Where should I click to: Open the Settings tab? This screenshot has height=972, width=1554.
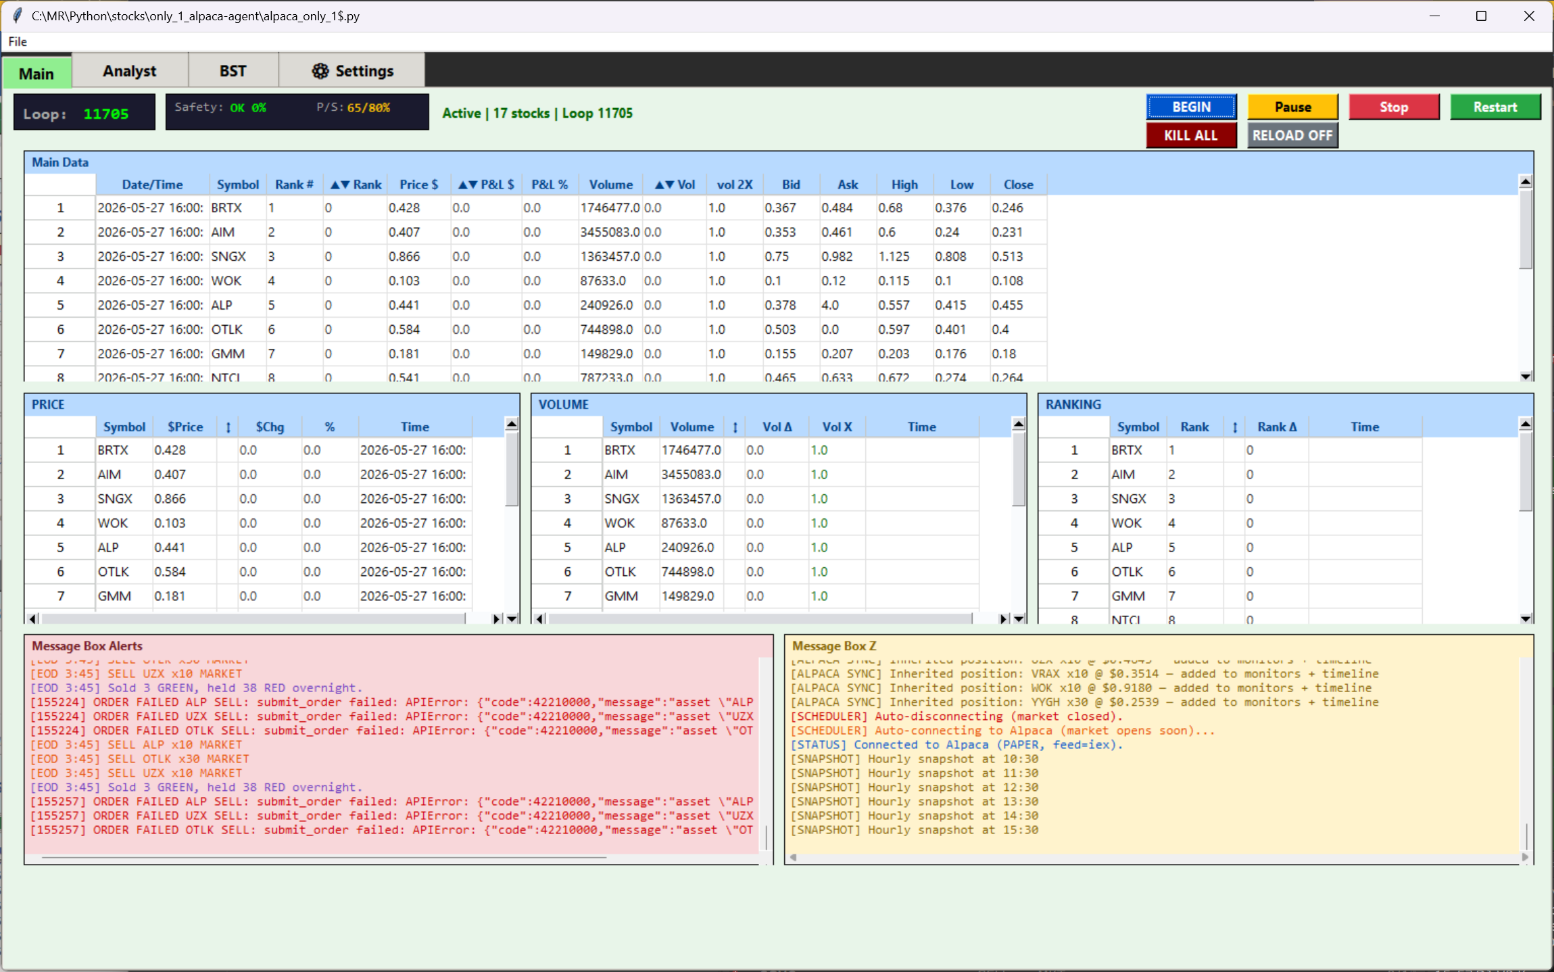point(352,71)
